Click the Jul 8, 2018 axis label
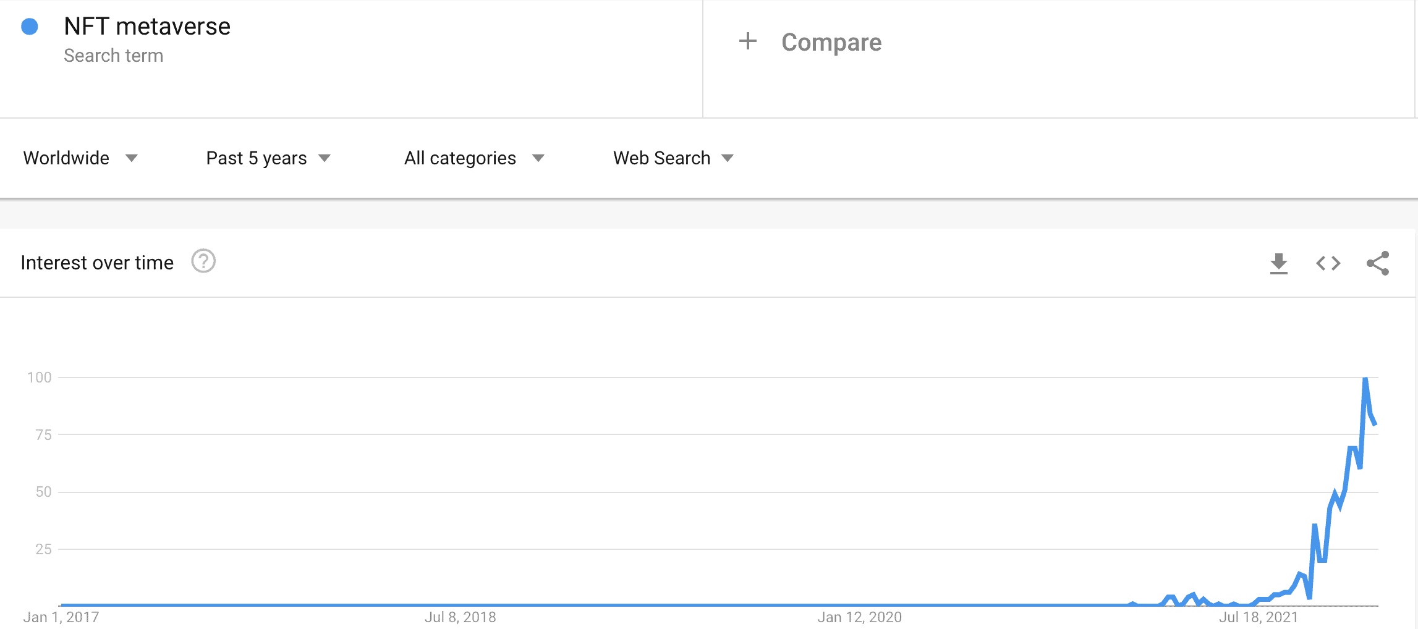 tap(460, 617)
